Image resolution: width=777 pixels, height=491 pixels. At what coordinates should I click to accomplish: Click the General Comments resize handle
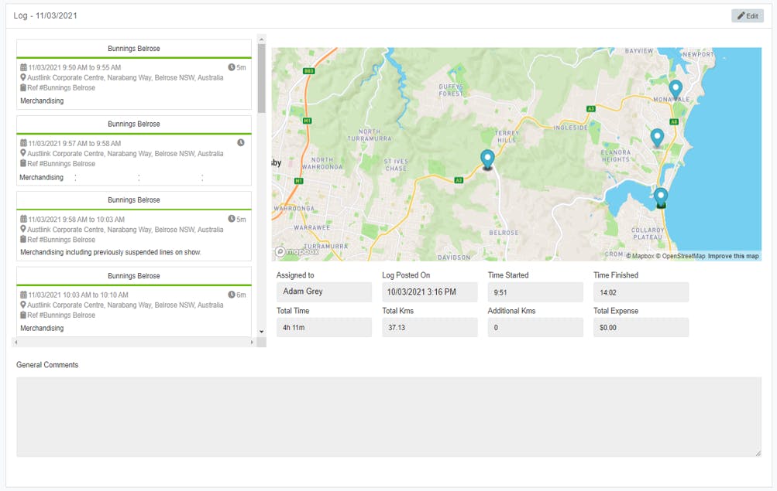pos(758,453)
